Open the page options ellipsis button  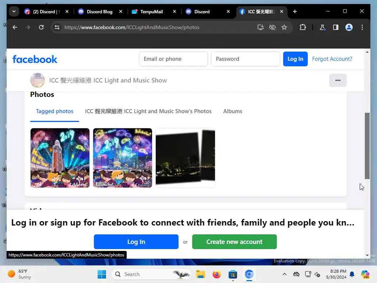click(338, 80)
